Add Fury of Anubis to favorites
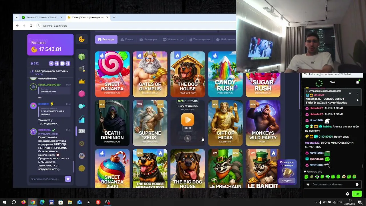The width and height of the screenshot is (366, 206). [188, 138]
